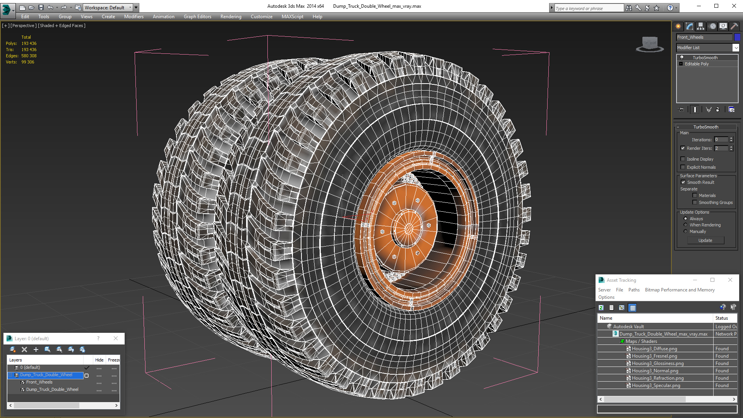Click the blue object color swatch

[737, 37]
